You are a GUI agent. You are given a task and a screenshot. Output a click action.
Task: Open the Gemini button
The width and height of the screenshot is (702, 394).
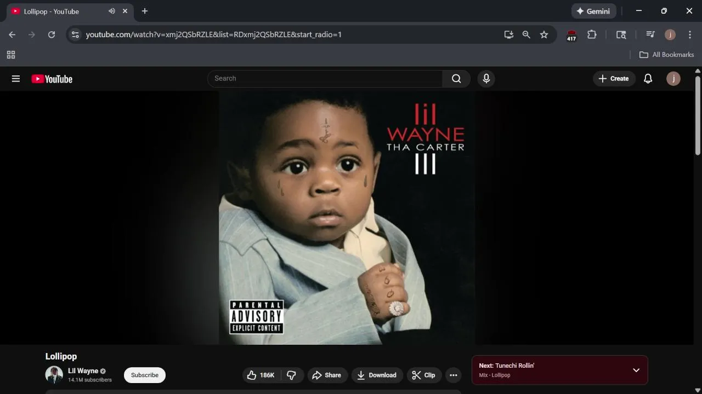click(x=594, y=11)
